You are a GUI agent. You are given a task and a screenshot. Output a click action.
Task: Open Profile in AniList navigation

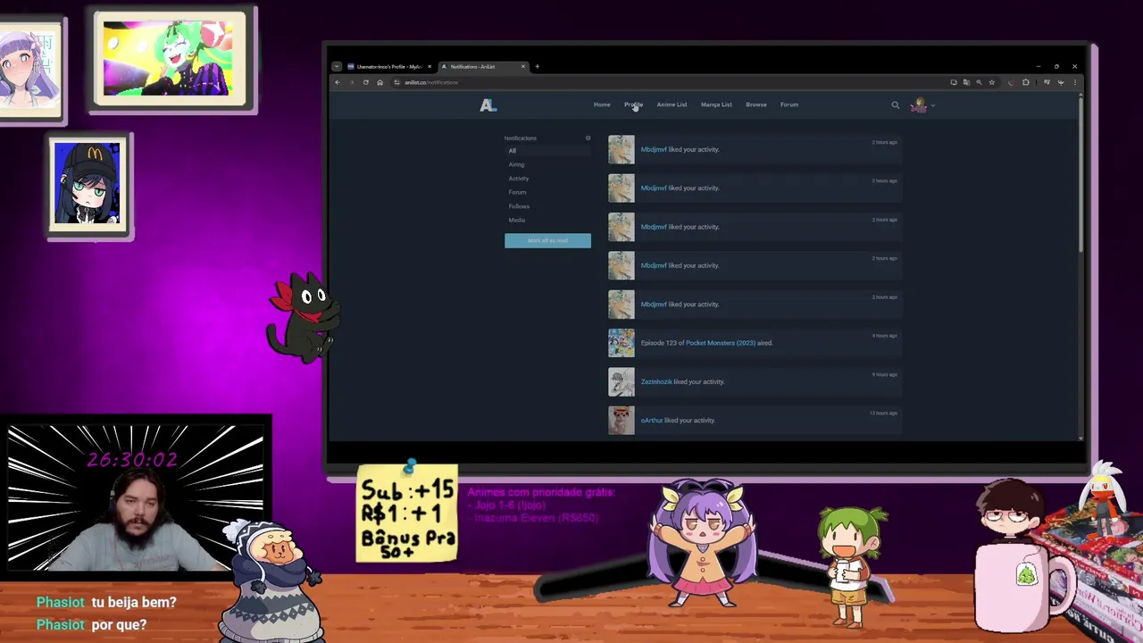click(x=633, y=104)
